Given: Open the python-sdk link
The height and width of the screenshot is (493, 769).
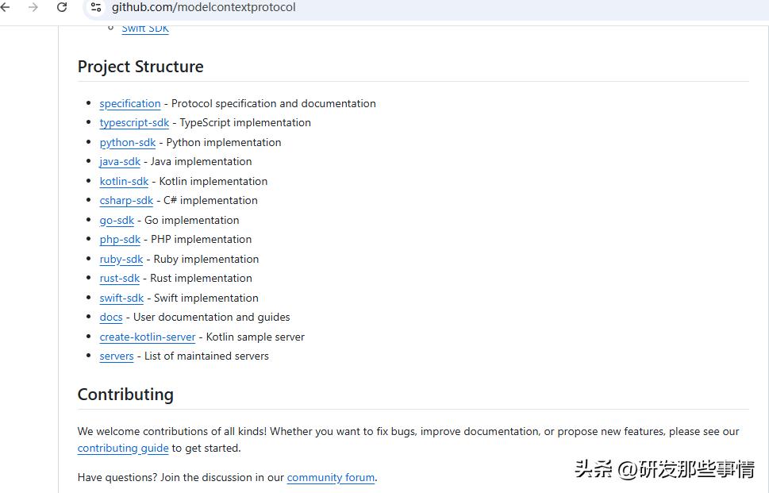Looking at the screenshot, I should [x=128, y=143].
